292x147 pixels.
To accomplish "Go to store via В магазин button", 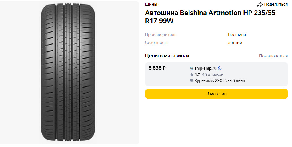I will [x=216, y=94].
